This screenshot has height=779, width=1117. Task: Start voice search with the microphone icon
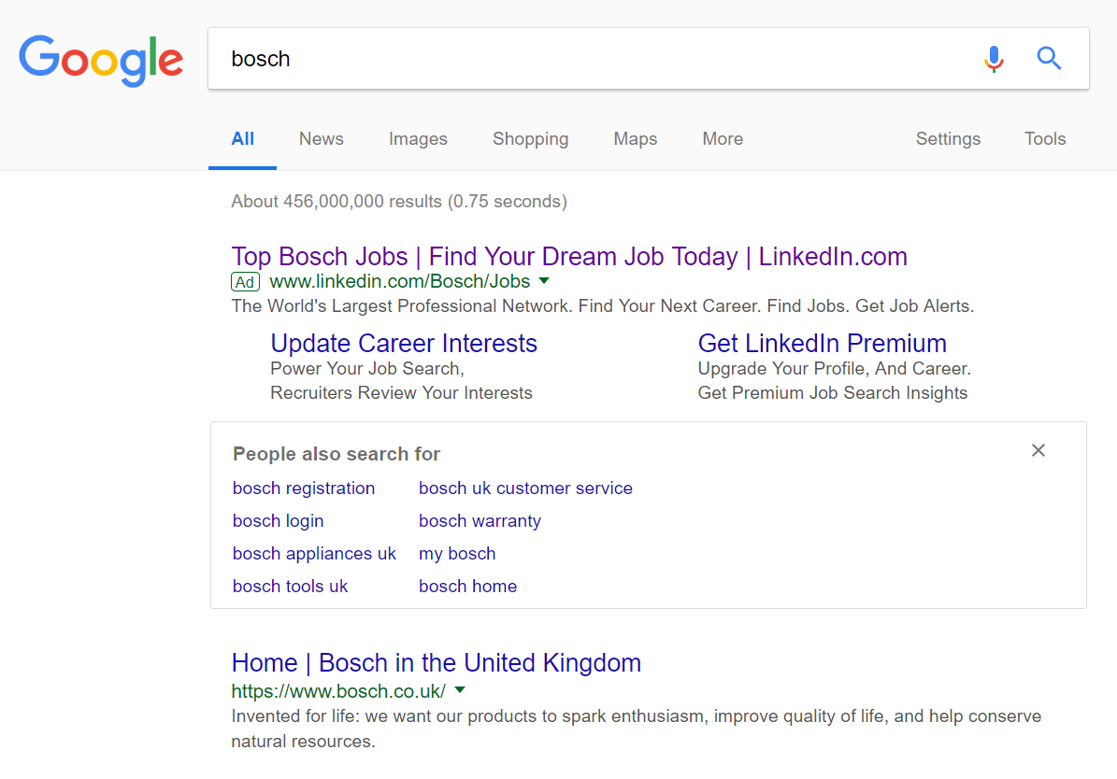click(994, 59)
